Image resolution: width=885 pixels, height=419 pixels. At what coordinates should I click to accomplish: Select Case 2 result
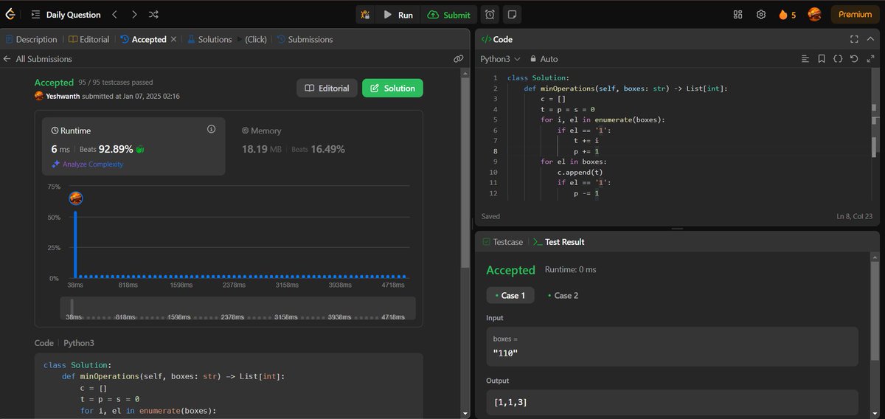(563, 295)
